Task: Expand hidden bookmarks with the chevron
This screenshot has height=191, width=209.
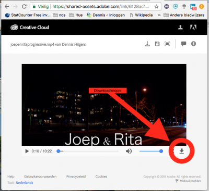Action: (x=159, y=15)
